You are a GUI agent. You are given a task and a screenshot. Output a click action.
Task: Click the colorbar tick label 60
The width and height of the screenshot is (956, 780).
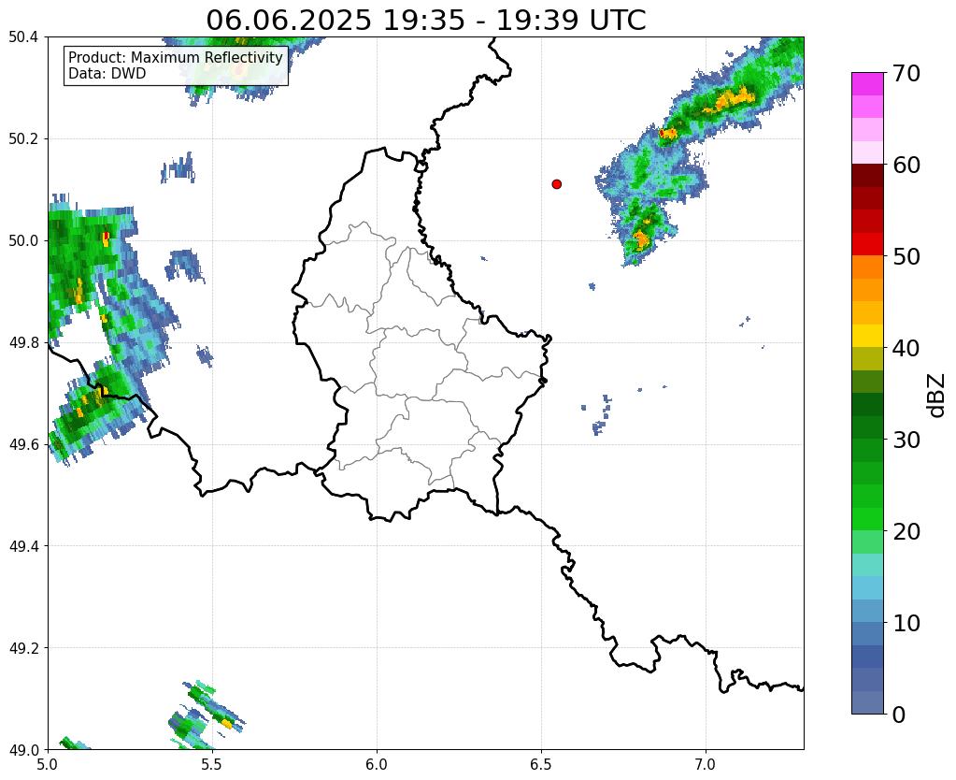click(x=906, y=165)
